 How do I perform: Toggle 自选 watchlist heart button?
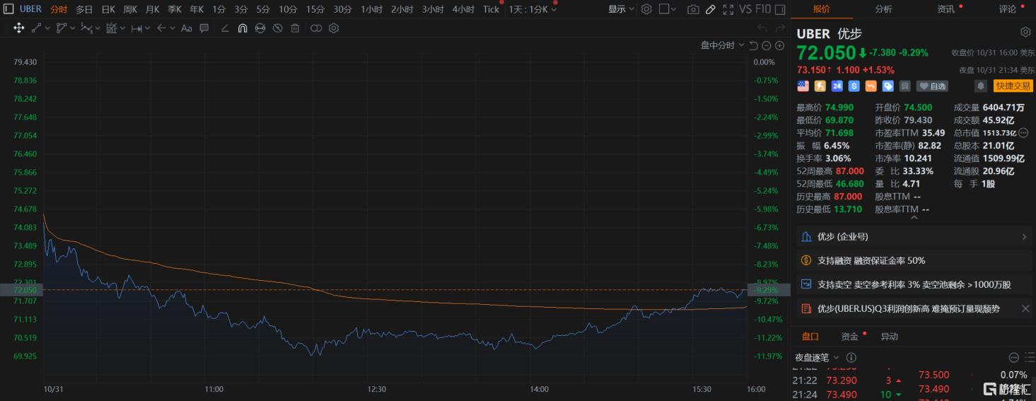click(932, 86)
